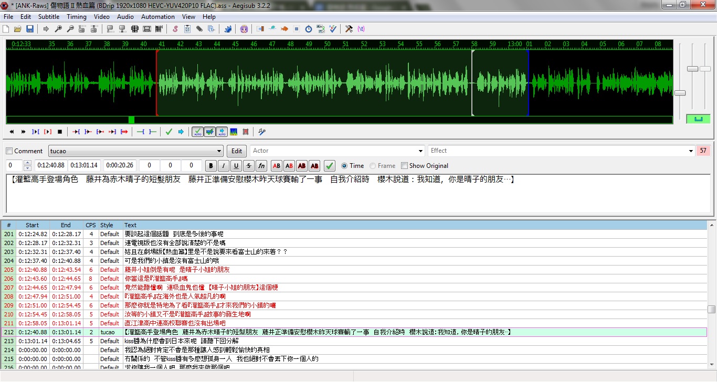Apply italics with the I button
The width and height of the screenshot is (717, 382).
(223, 166)
